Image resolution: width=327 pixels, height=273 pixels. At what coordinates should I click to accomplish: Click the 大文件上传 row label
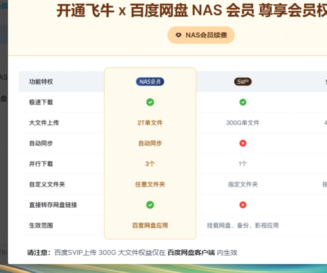click(44, 123)
